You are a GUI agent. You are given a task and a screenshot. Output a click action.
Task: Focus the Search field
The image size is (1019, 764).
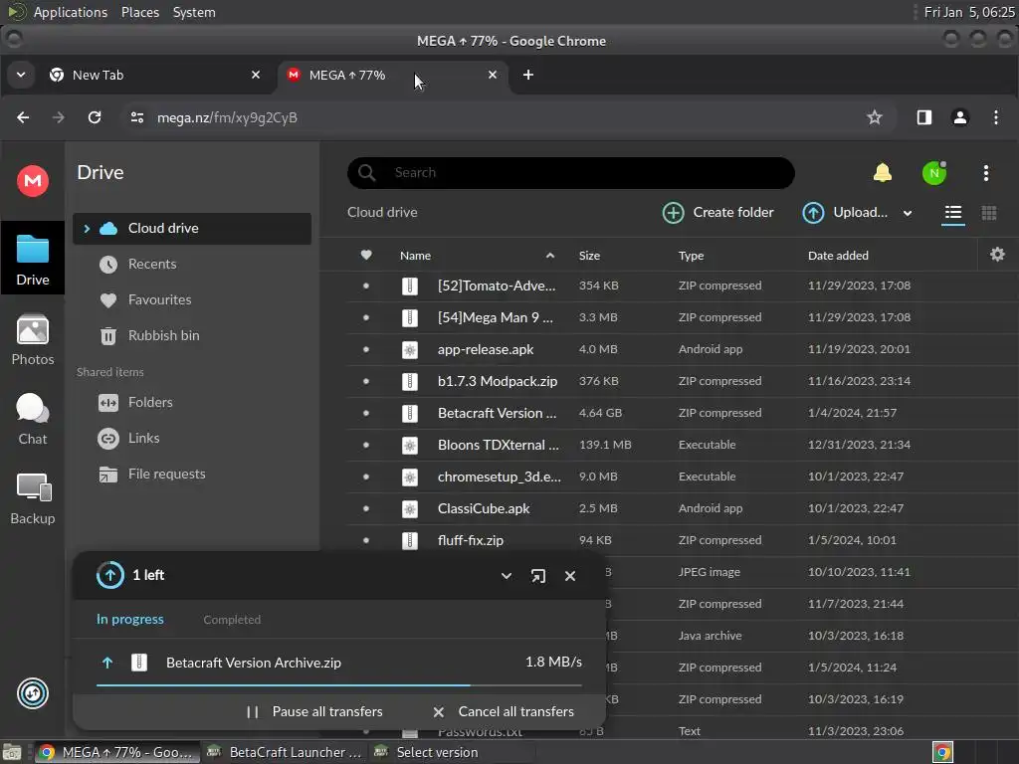(x=570, y=173)
